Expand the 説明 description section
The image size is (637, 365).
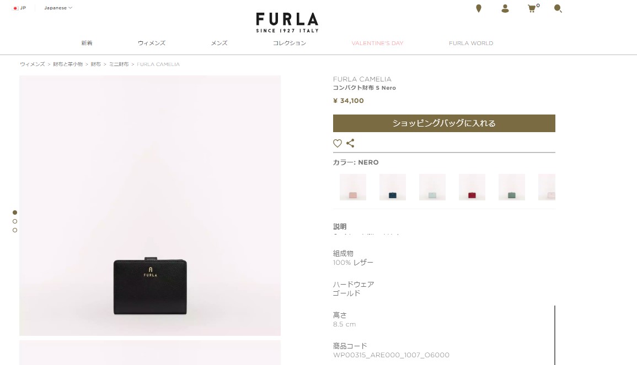pyautogui.click(x=340, y=227)
